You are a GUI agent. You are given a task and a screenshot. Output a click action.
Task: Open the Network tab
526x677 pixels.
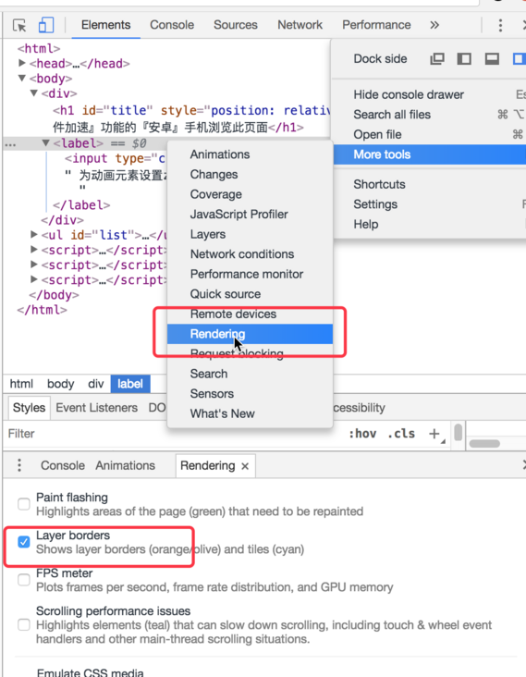pos(300,25)
